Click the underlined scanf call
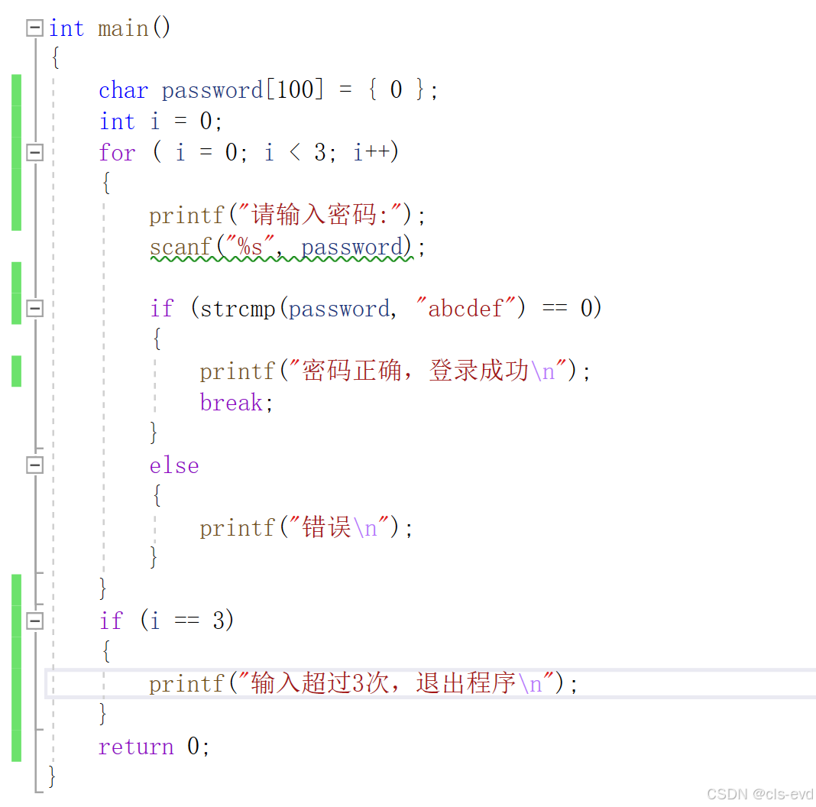The height and width of the screenshot is (807, 816). [281, 248]
